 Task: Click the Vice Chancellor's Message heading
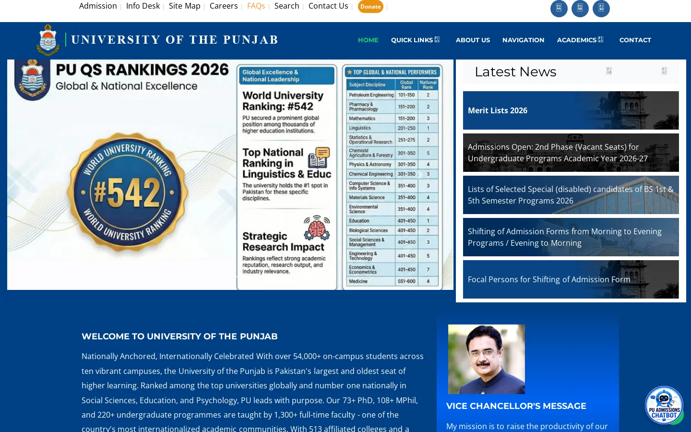coord(516,406)
